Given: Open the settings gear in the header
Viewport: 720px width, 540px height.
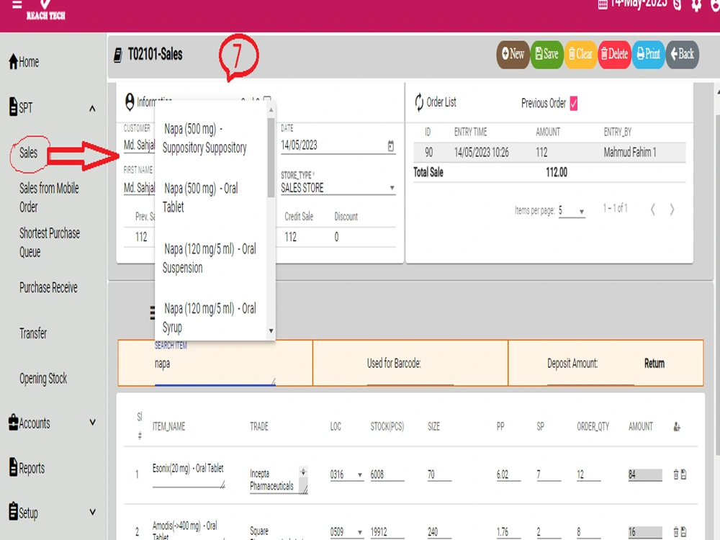Looking at the screenshot, I should pyautogui.click(x=696, y=5).
